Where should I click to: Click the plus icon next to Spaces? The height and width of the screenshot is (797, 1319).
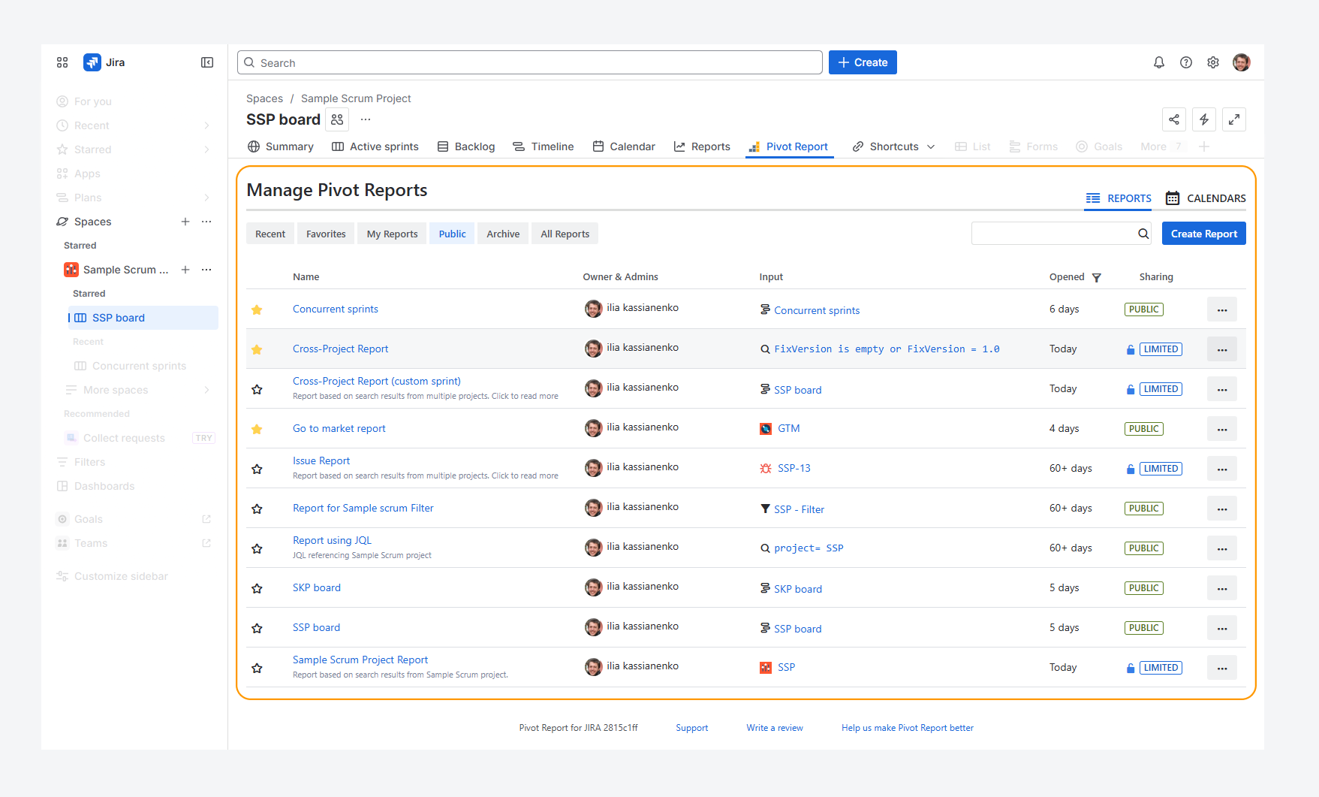pos(185,222)
